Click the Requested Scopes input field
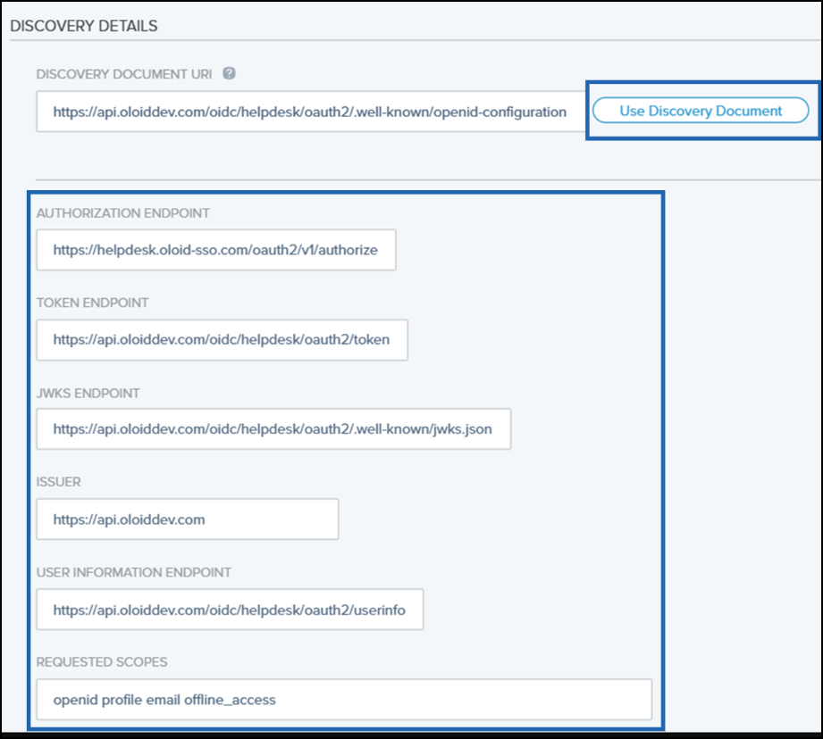The height and width of the screenshot is (739, 823). (344, 700)
